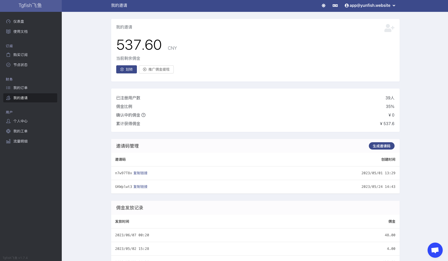Click the add-user icon in invite card
Screen dimensions: 448x261
tap(389, 28)
